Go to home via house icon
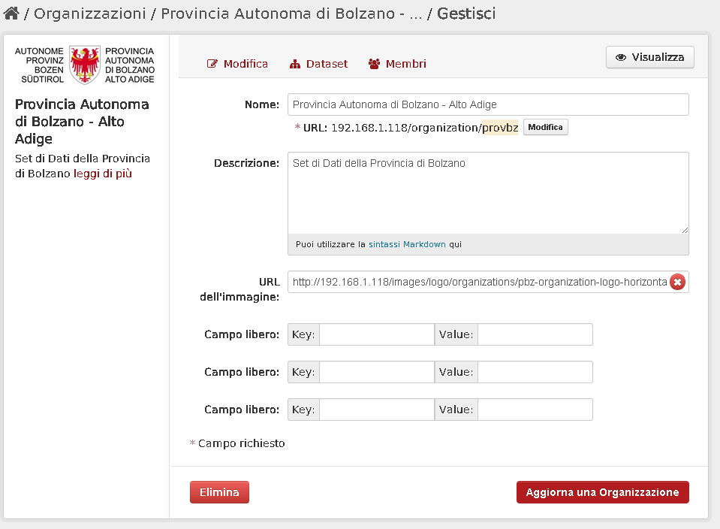 click(x=11, y=14)
